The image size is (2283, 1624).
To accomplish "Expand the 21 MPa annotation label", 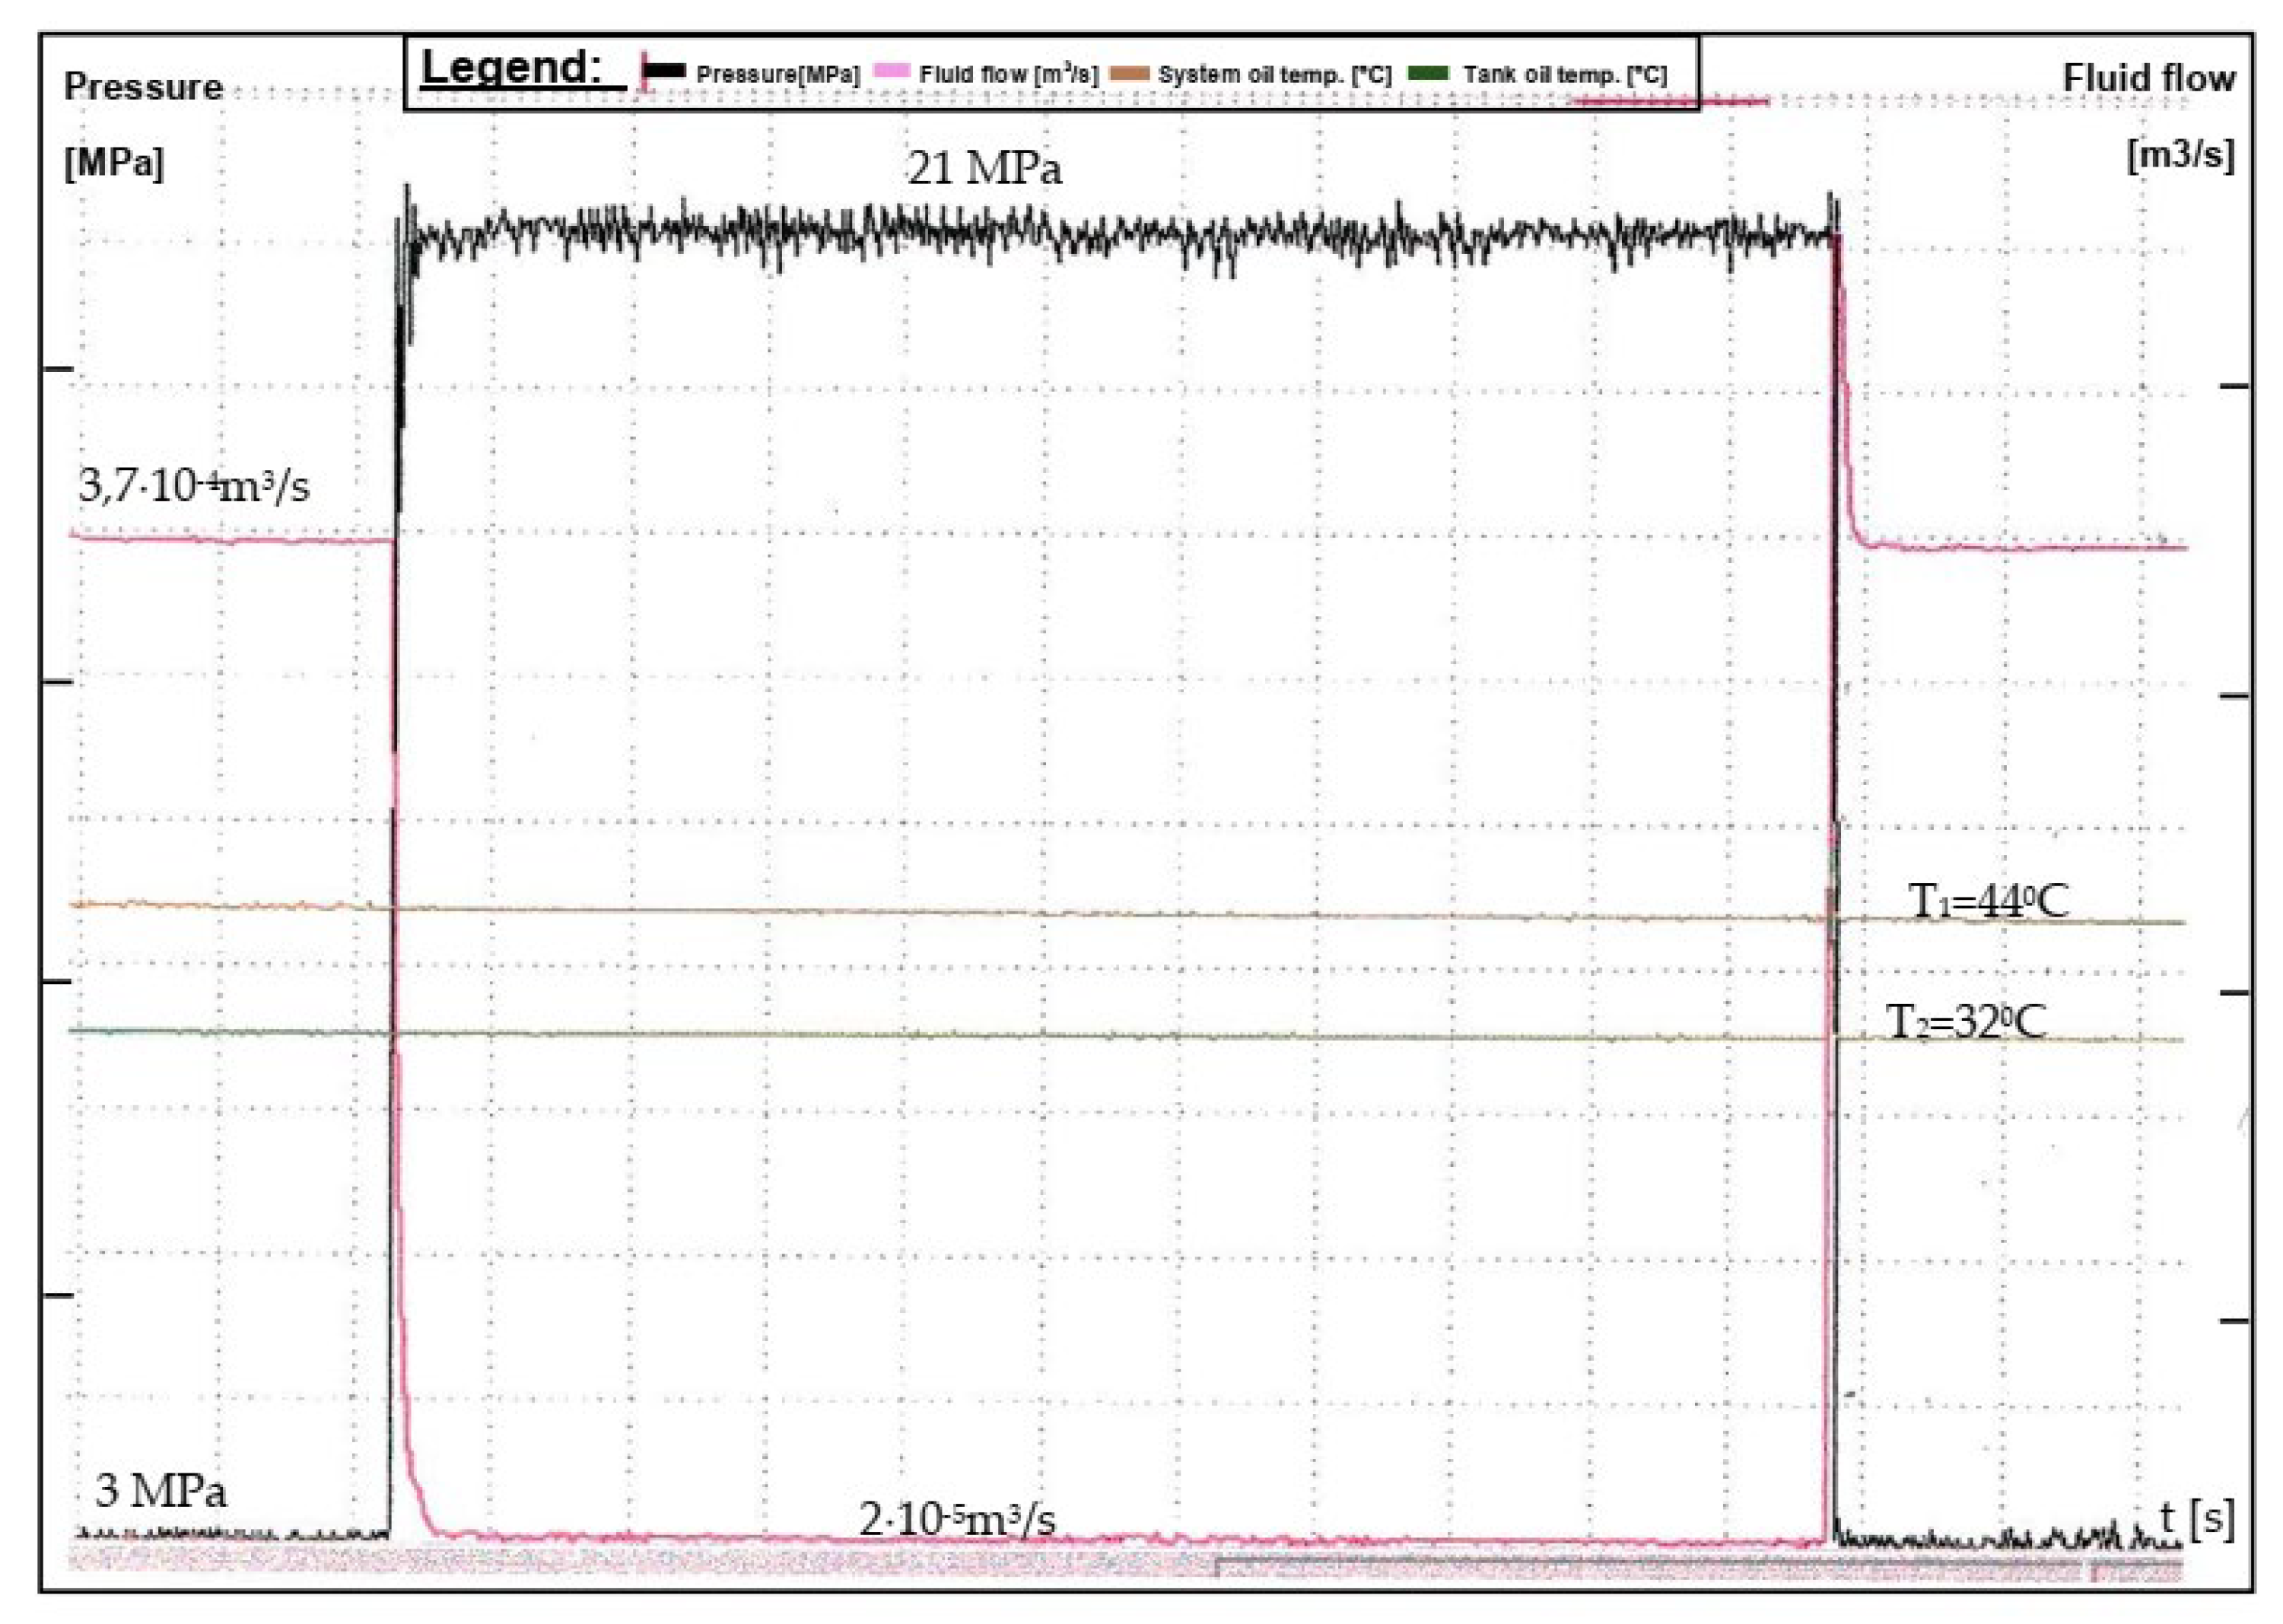I will (x=987, y=168).
